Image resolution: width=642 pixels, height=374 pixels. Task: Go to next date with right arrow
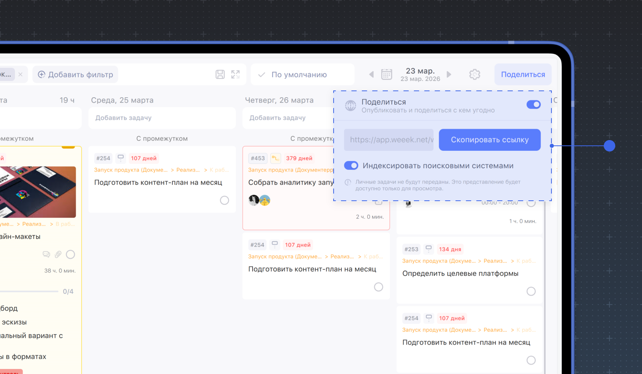click(x=449, y=74)
